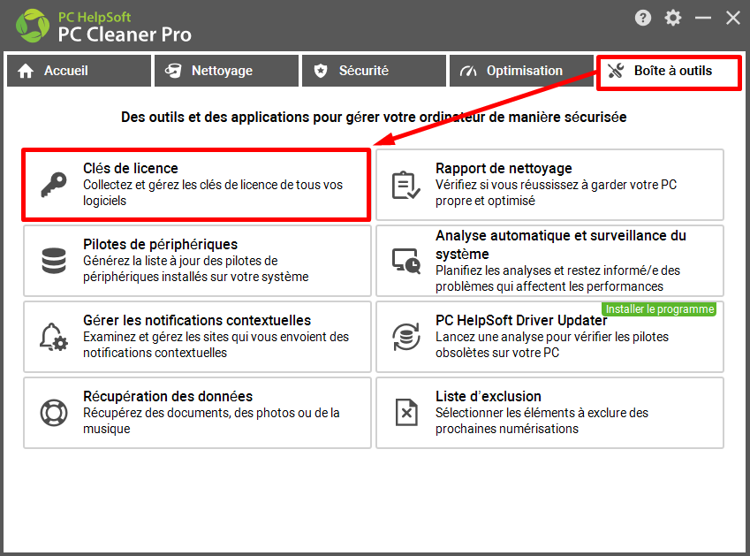Click the file X exclusion list icon
The height and width of the screenshot is (556, 750).
pyautogui.click(x=406, y=413)
